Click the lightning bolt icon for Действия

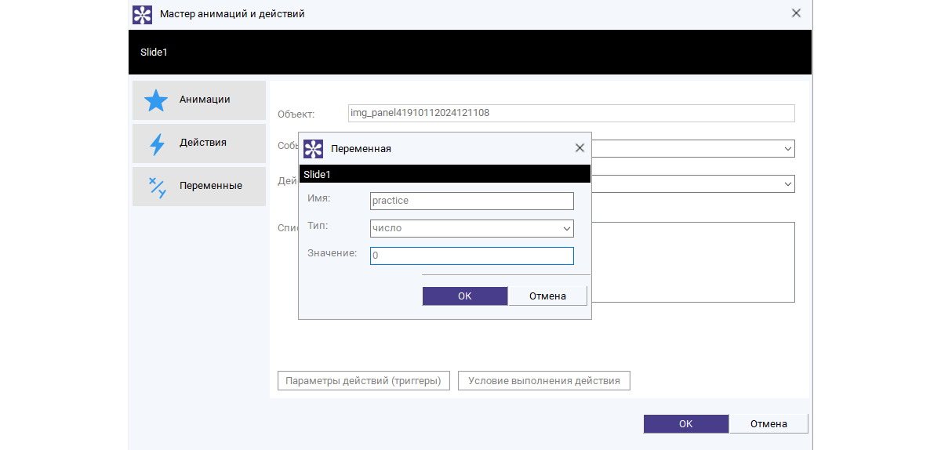[157, 144]
